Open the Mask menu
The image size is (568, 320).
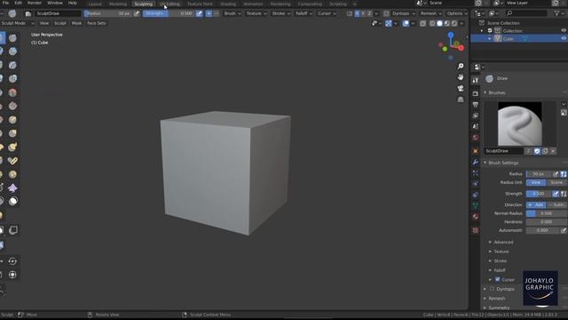76,23
